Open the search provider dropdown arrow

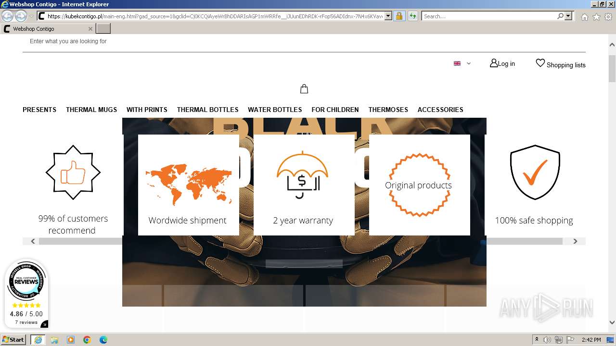click(x=568, y=16)
